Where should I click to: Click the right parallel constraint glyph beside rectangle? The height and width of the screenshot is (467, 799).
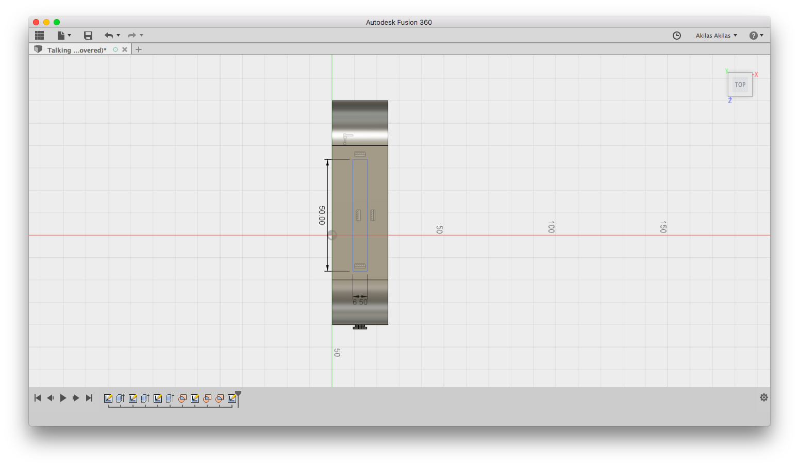(x=373, y=215)
